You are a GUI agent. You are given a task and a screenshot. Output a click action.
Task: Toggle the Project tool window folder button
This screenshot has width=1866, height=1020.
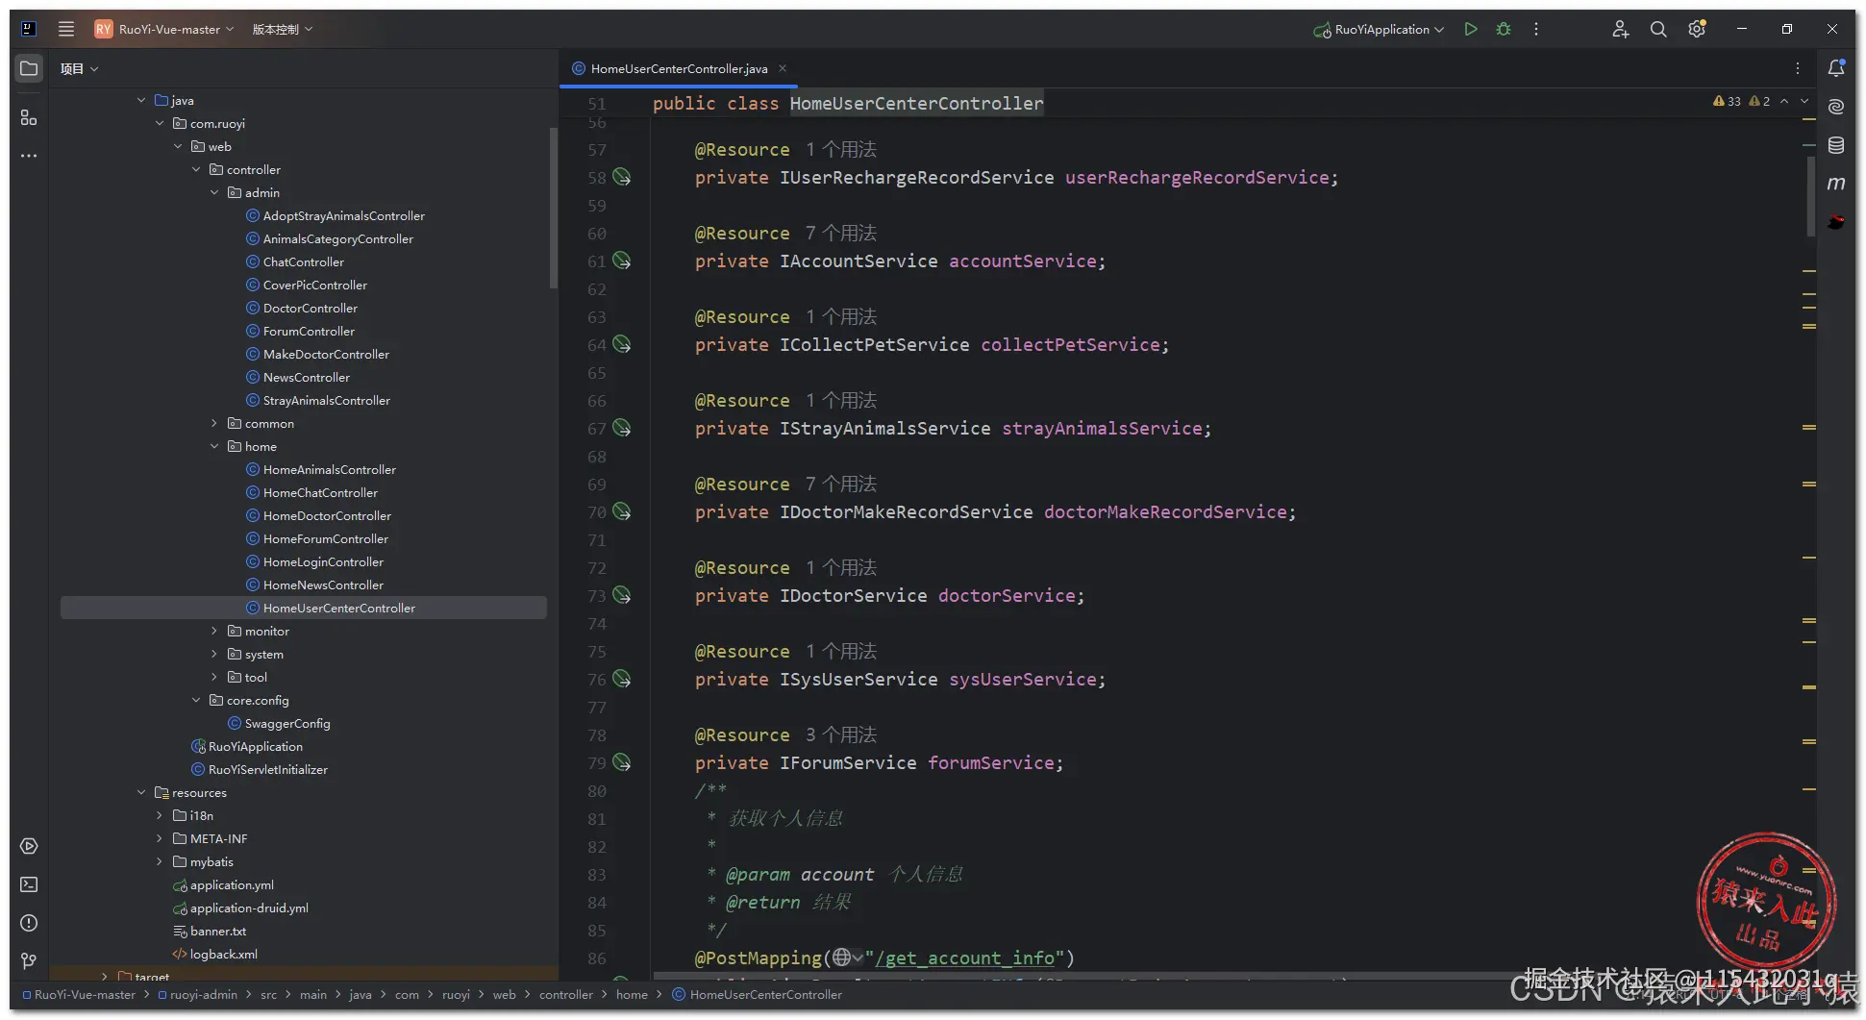point(29,68)
